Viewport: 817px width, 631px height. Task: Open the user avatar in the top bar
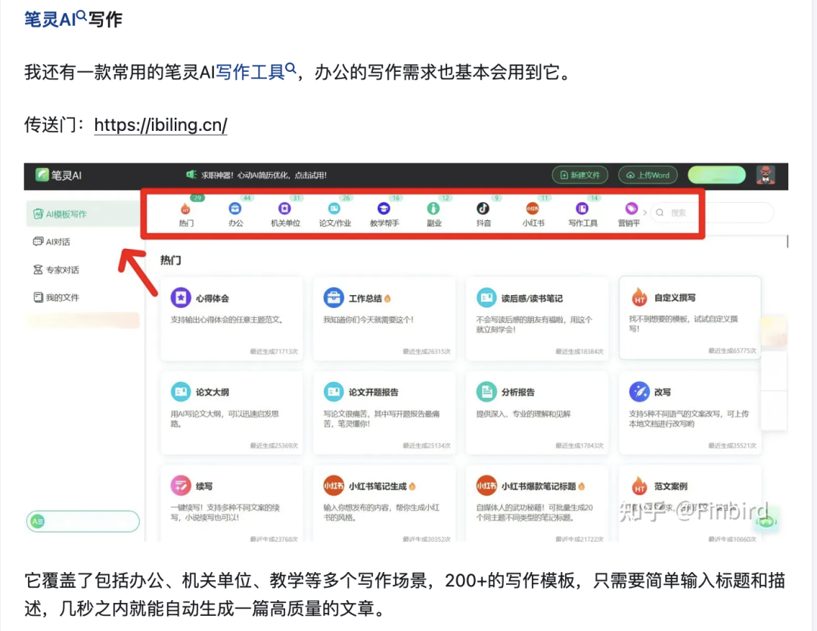[766, 175]
